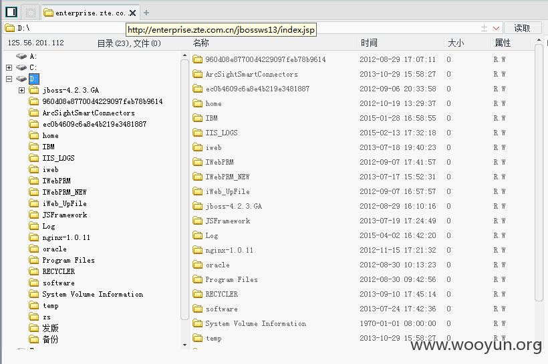Select System Volume Information in the tree

93,294
